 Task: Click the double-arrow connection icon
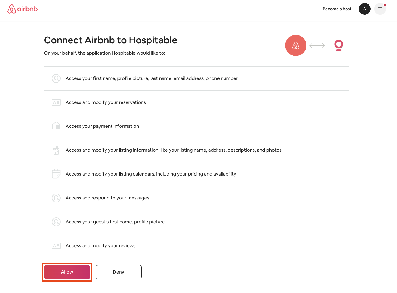(317, 45)
